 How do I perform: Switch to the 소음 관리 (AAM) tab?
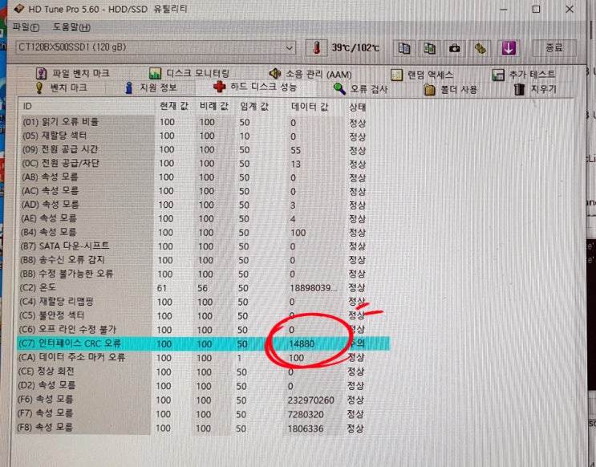[310, 74]
